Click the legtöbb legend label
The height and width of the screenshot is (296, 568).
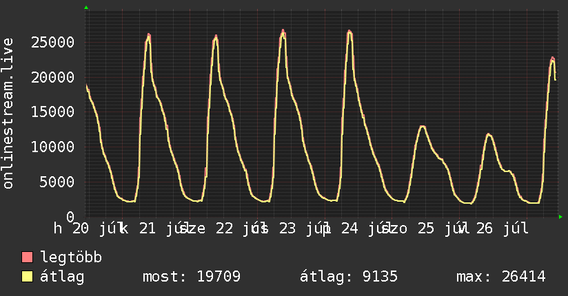71,257
